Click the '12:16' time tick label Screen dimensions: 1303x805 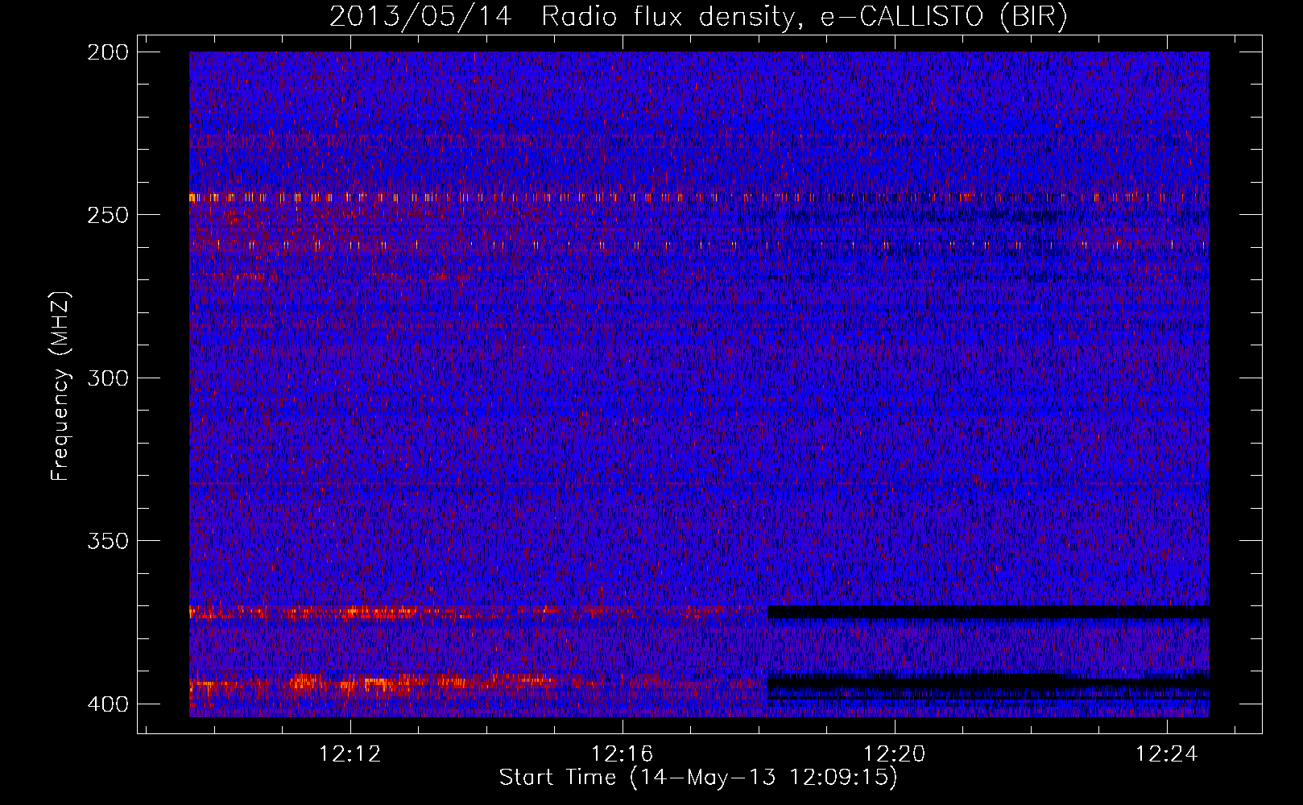[x=622, y=754]
